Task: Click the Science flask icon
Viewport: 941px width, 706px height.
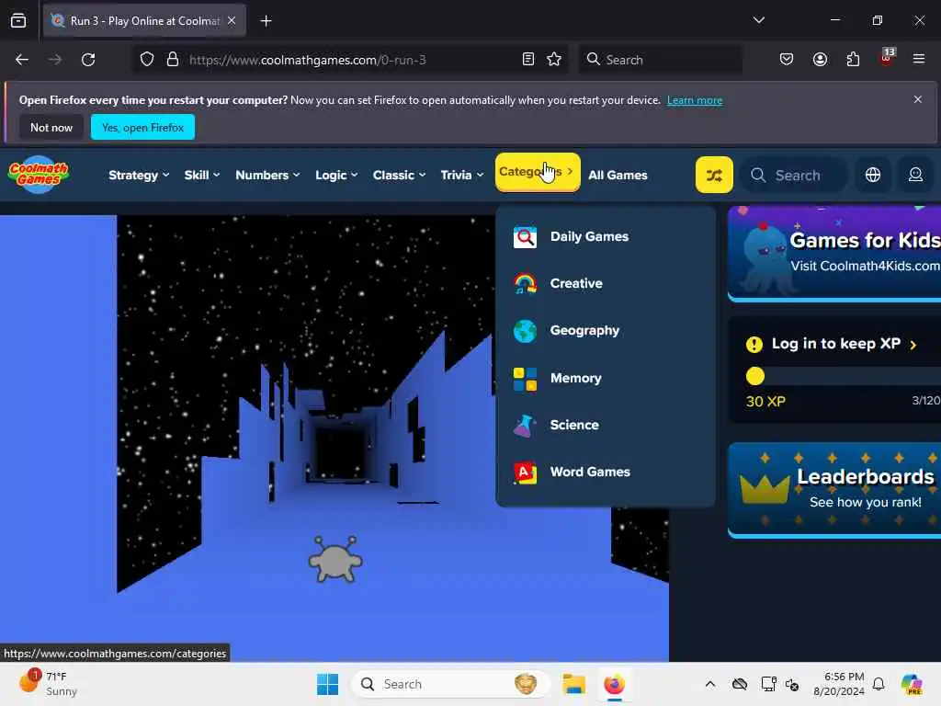Action: [525, 425]
